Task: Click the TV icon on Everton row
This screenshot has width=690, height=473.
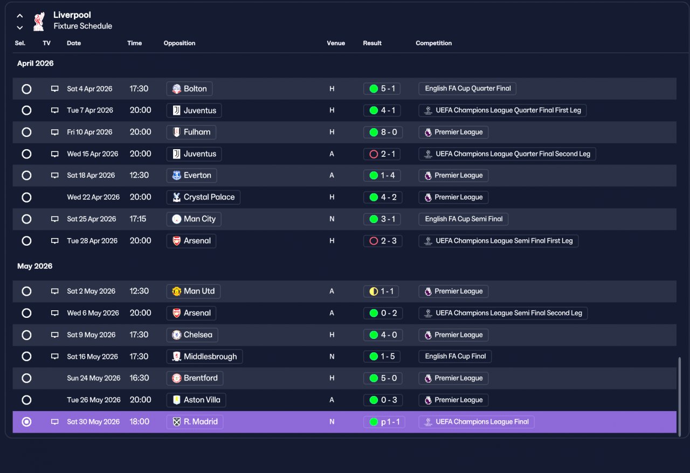Action: [54, 176]
